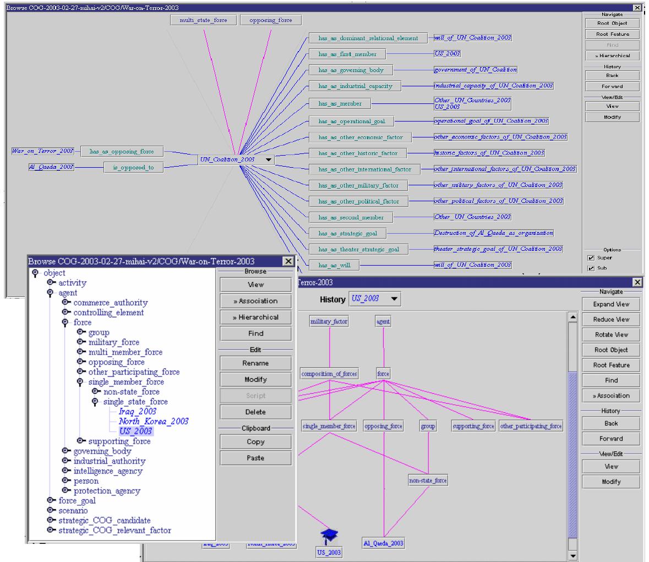Click Modify in the tree browser Edit section
The height and width of the screenshot is (562, 649).
[x=255, y=379]
